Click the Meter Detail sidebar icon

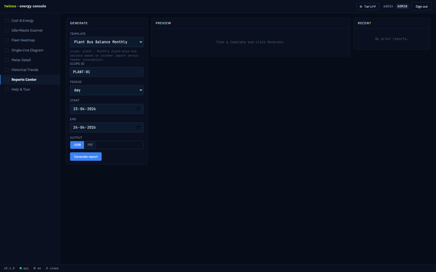7,60
